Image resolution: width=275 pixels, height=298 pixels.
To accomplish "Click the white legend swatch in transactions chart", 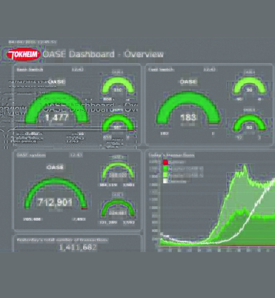I will click(165, 181).
